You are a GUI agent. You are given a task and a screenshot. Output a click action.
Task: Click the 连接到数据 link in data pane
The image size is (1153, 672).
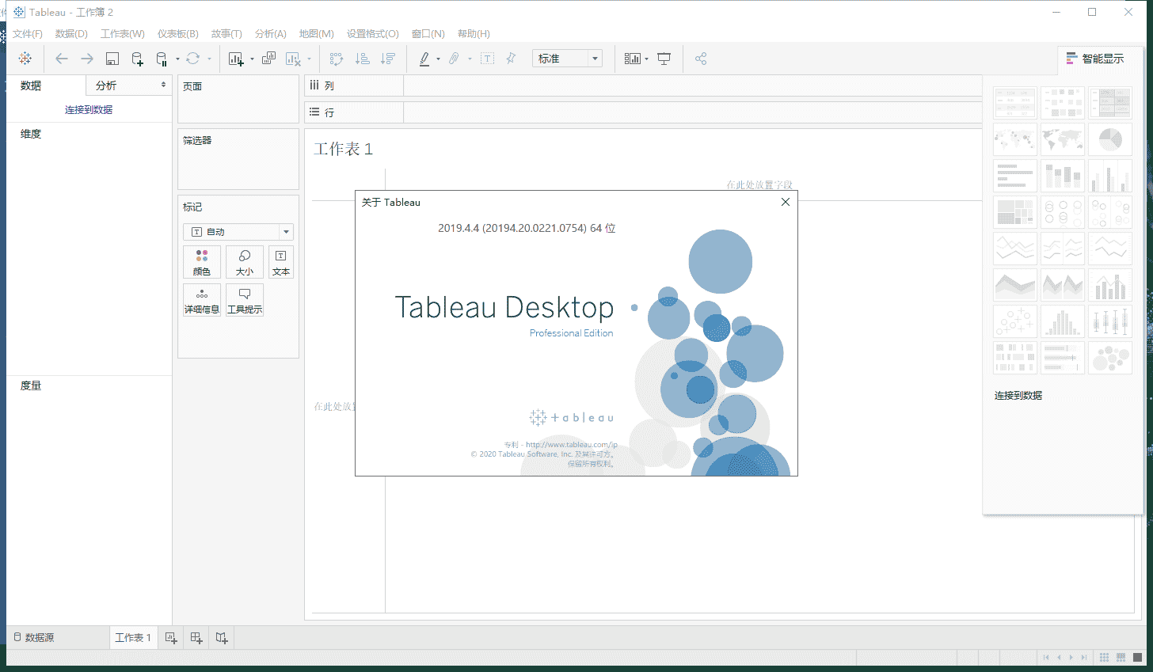[x=89, y=110]
